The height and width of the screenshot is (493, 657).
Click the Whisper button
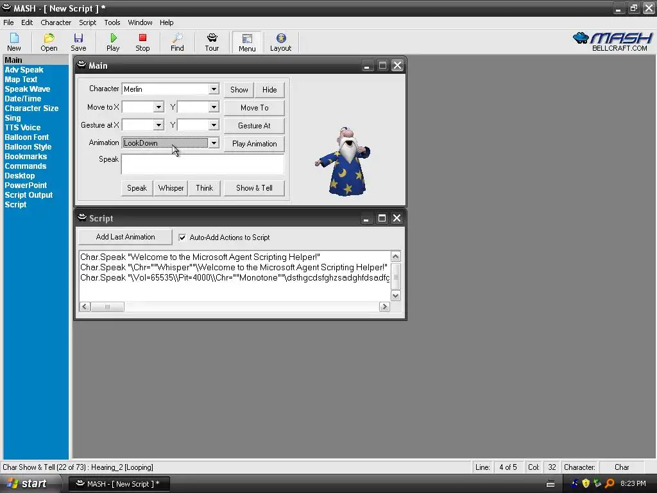(171, 188)
